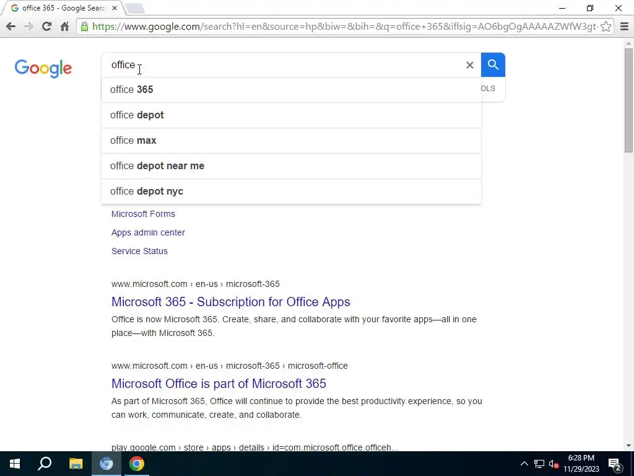Choose the 'office depot nyc' suggestion
Viewport: 634px width, 476px height.
click(291, 191)
